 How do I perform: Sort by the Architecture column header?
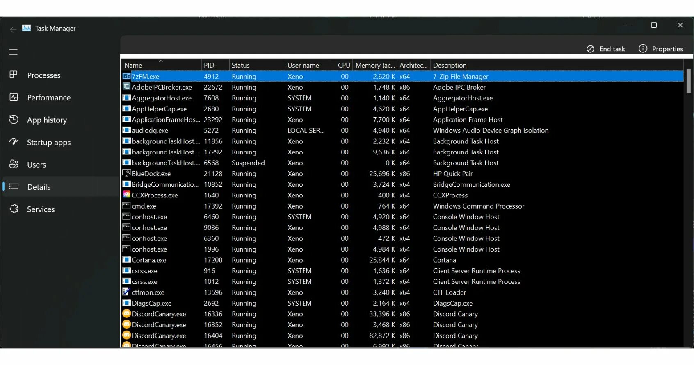pos(414,65)
